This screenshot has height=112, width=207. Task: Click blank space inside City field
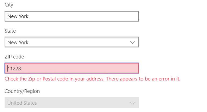86,16
